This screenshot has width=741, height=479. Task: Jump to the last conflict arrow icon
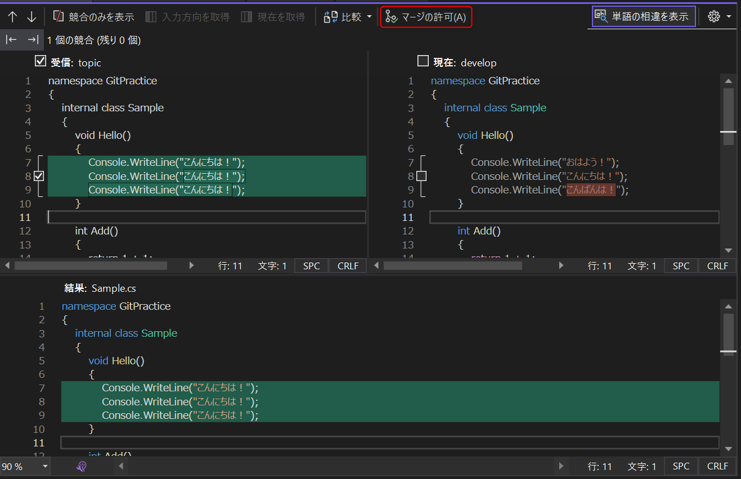33,40
